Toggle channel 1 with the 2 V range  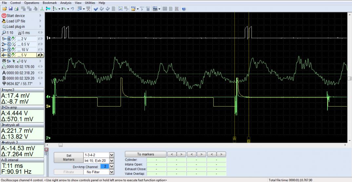pyautogui.click(x=4, y=39)
